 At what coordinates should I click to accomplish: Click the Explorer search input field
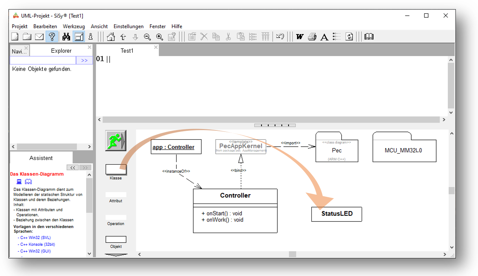[43, 60]
